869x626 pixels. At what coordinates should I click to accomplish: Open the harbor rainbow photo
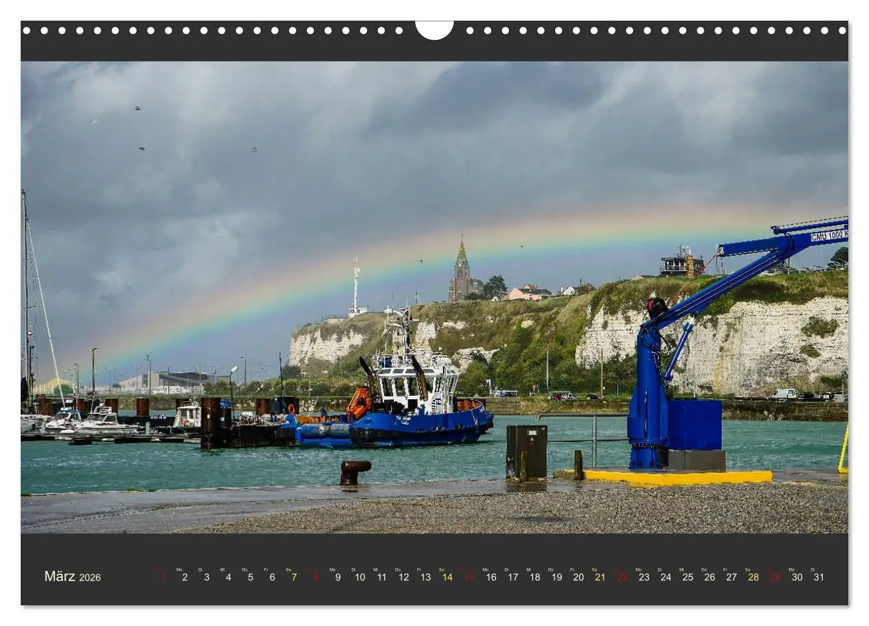434,297
